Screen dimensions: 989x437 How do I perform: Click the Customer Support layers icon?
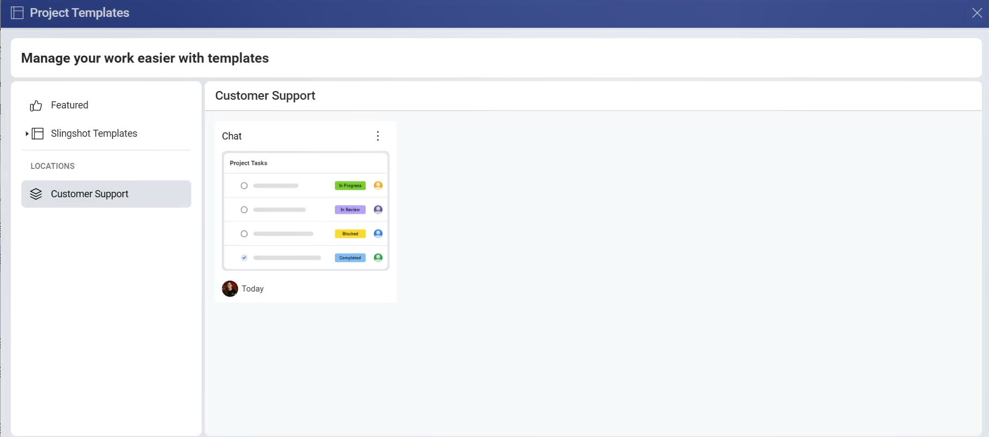(36, 194)
